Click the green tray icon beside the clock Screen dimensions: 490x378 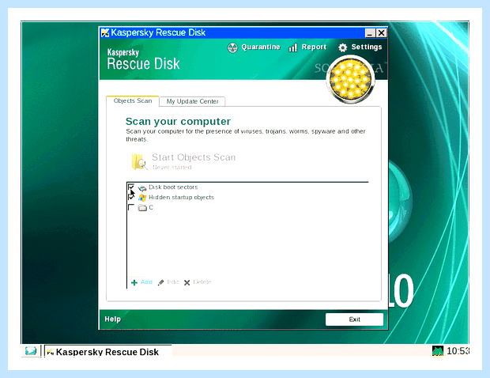pyautogui.click(x=438, y=351)
